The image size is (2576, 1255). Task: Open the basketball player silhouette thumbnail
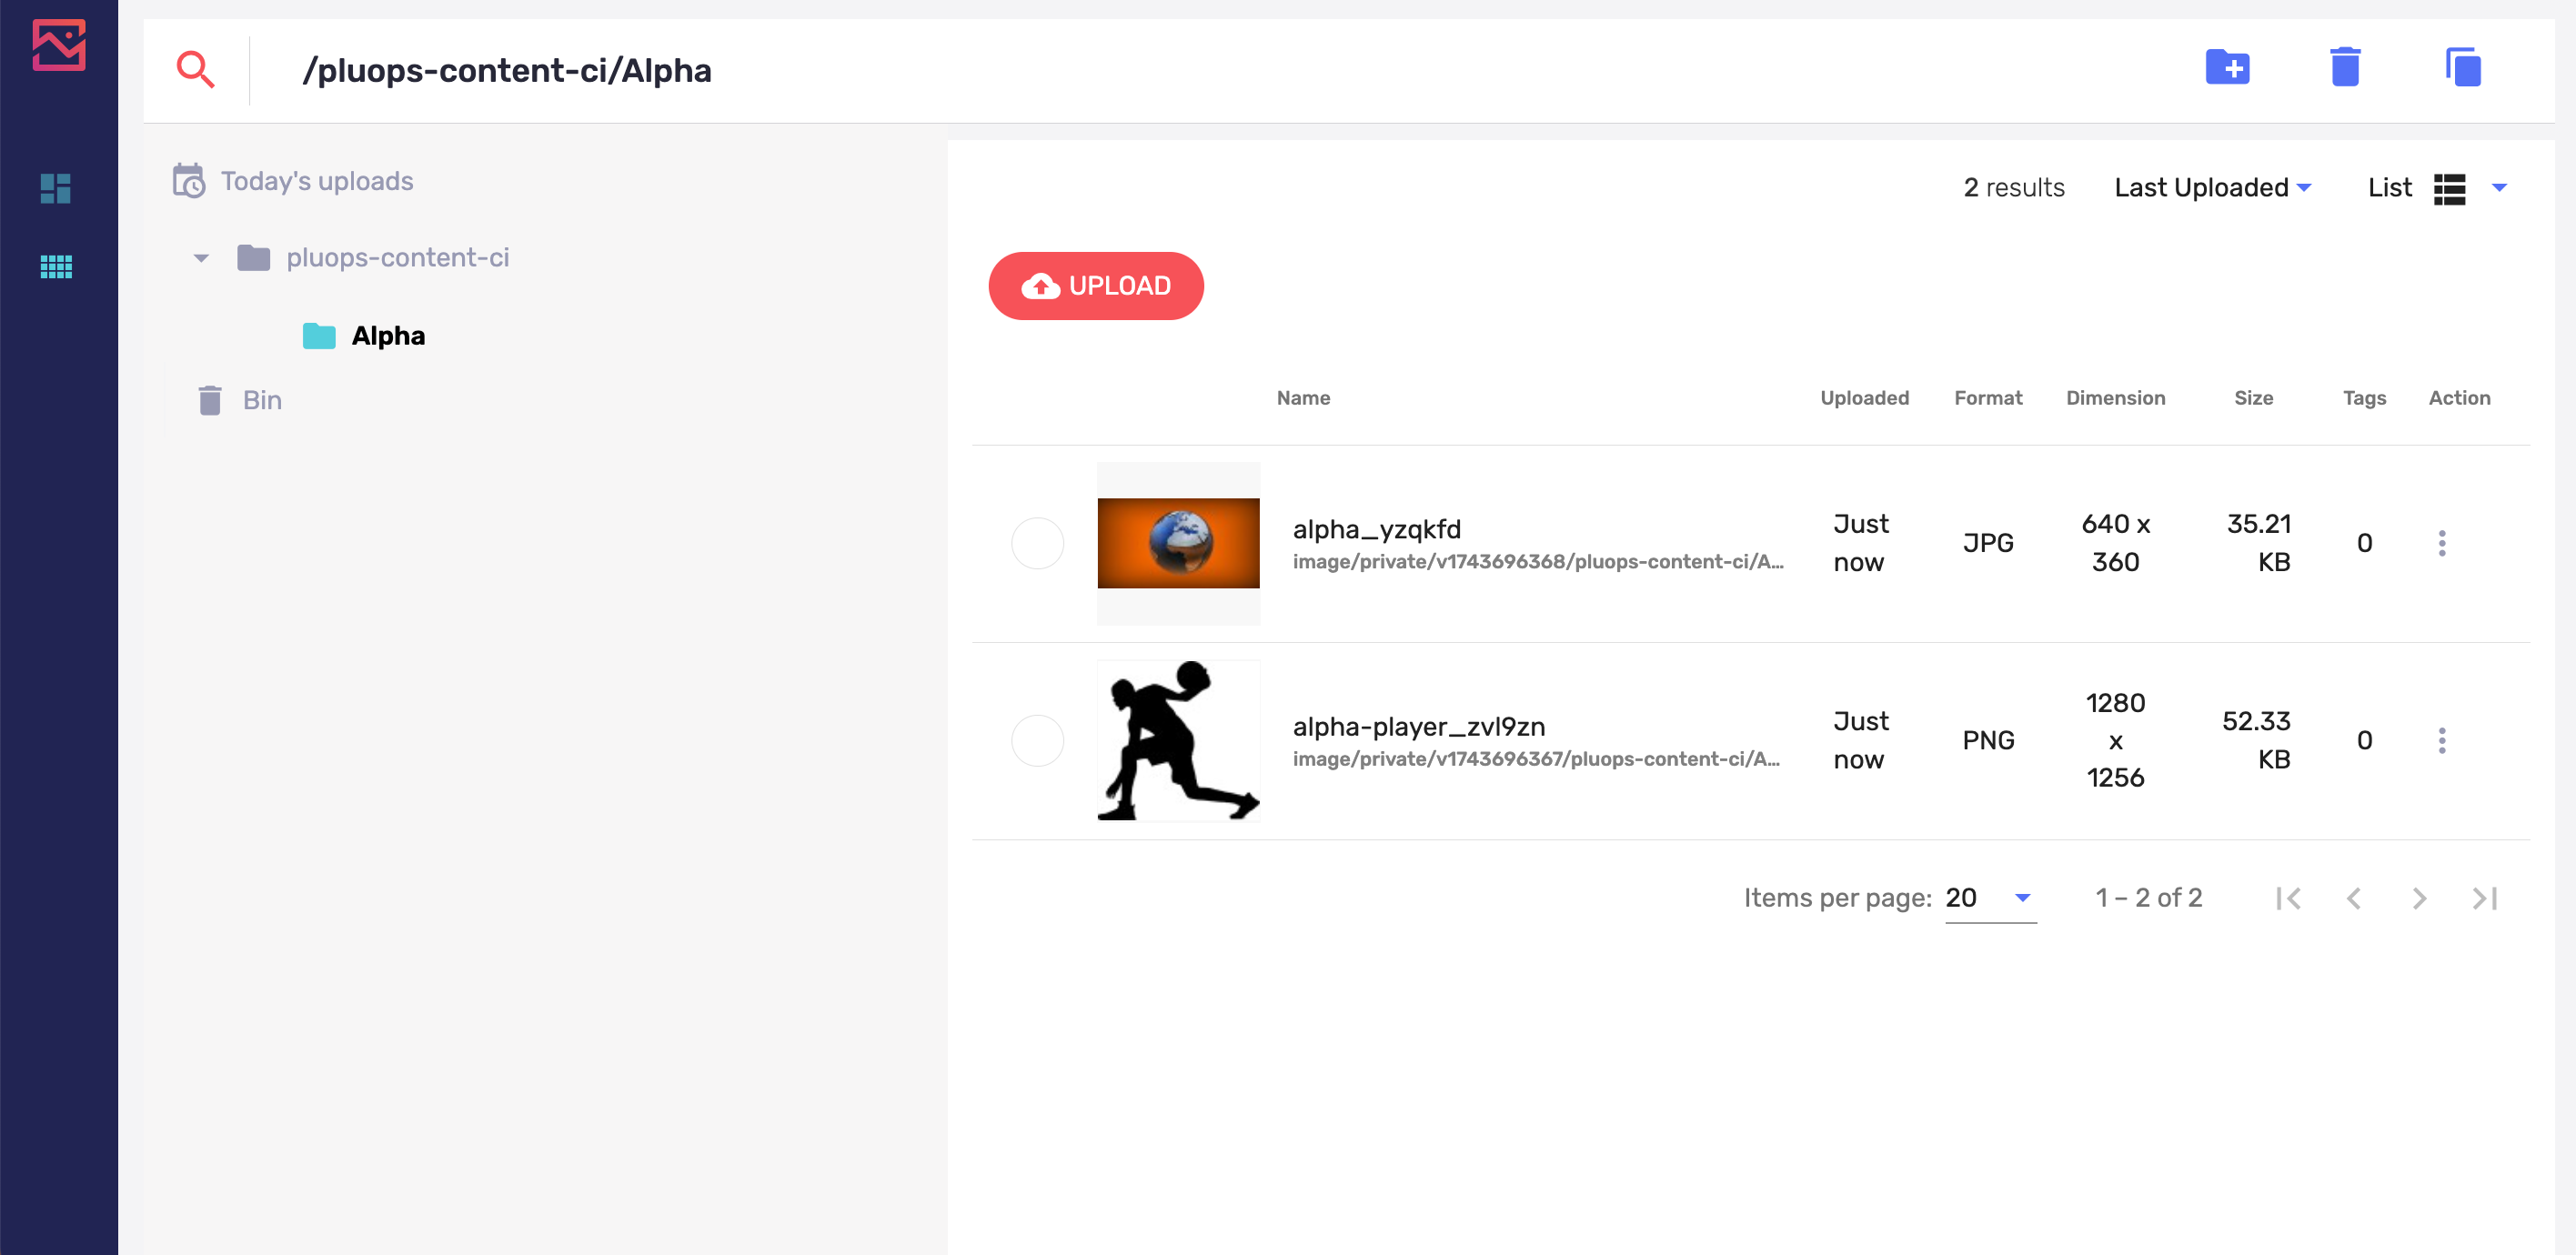1178,740
